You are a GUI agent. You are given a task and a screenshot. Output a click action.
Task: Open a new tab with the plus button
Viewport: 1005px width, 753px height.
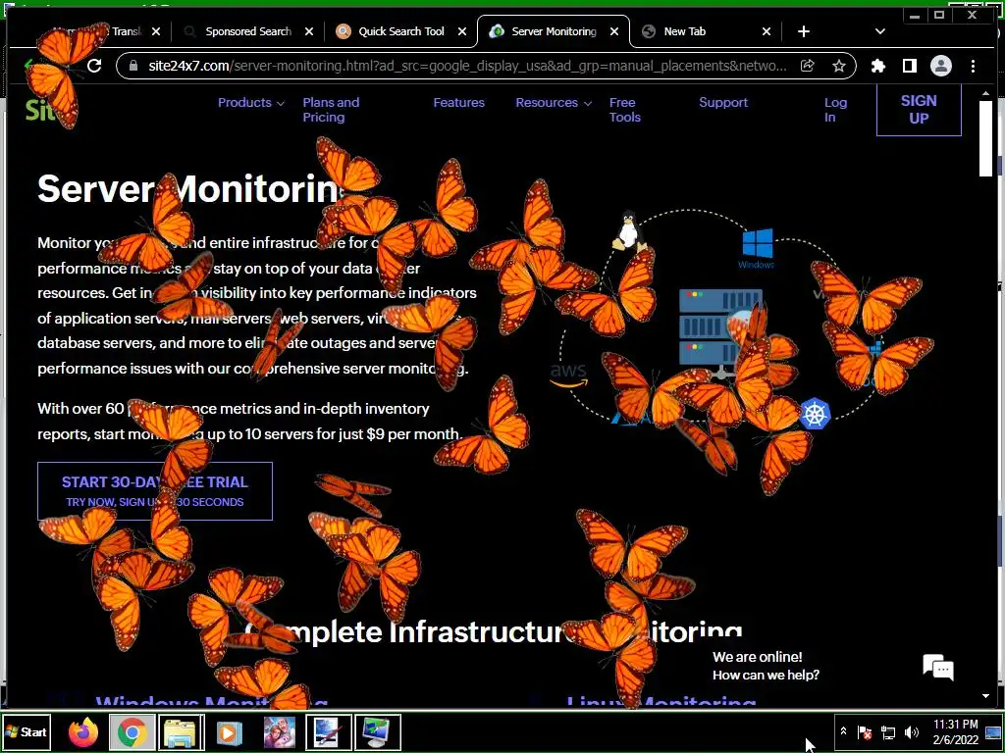tap(804, 31)
